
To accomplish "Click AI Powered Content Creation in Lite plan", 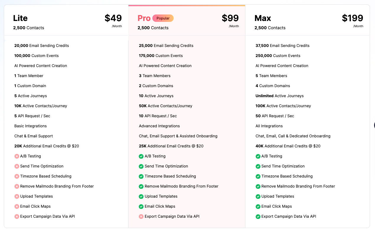I will click(x=41, y=66).
